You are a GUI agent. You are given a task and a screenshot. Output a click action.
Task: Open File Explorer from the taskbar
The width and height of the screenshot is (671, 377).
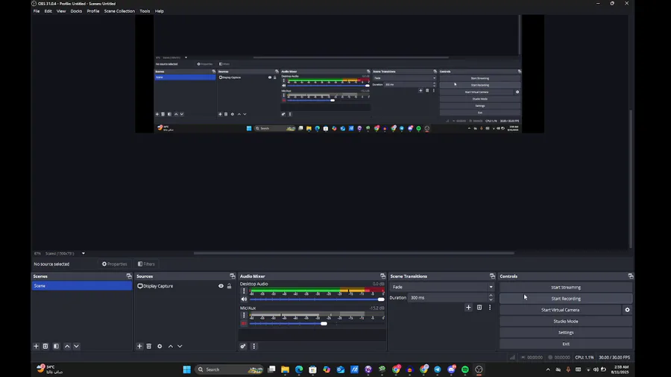coord(285,370)
